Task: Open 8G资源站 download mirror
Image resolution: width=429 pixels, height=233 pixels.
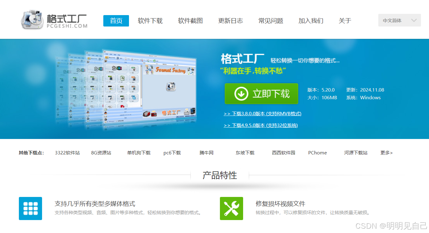Action: click(101, 153)
